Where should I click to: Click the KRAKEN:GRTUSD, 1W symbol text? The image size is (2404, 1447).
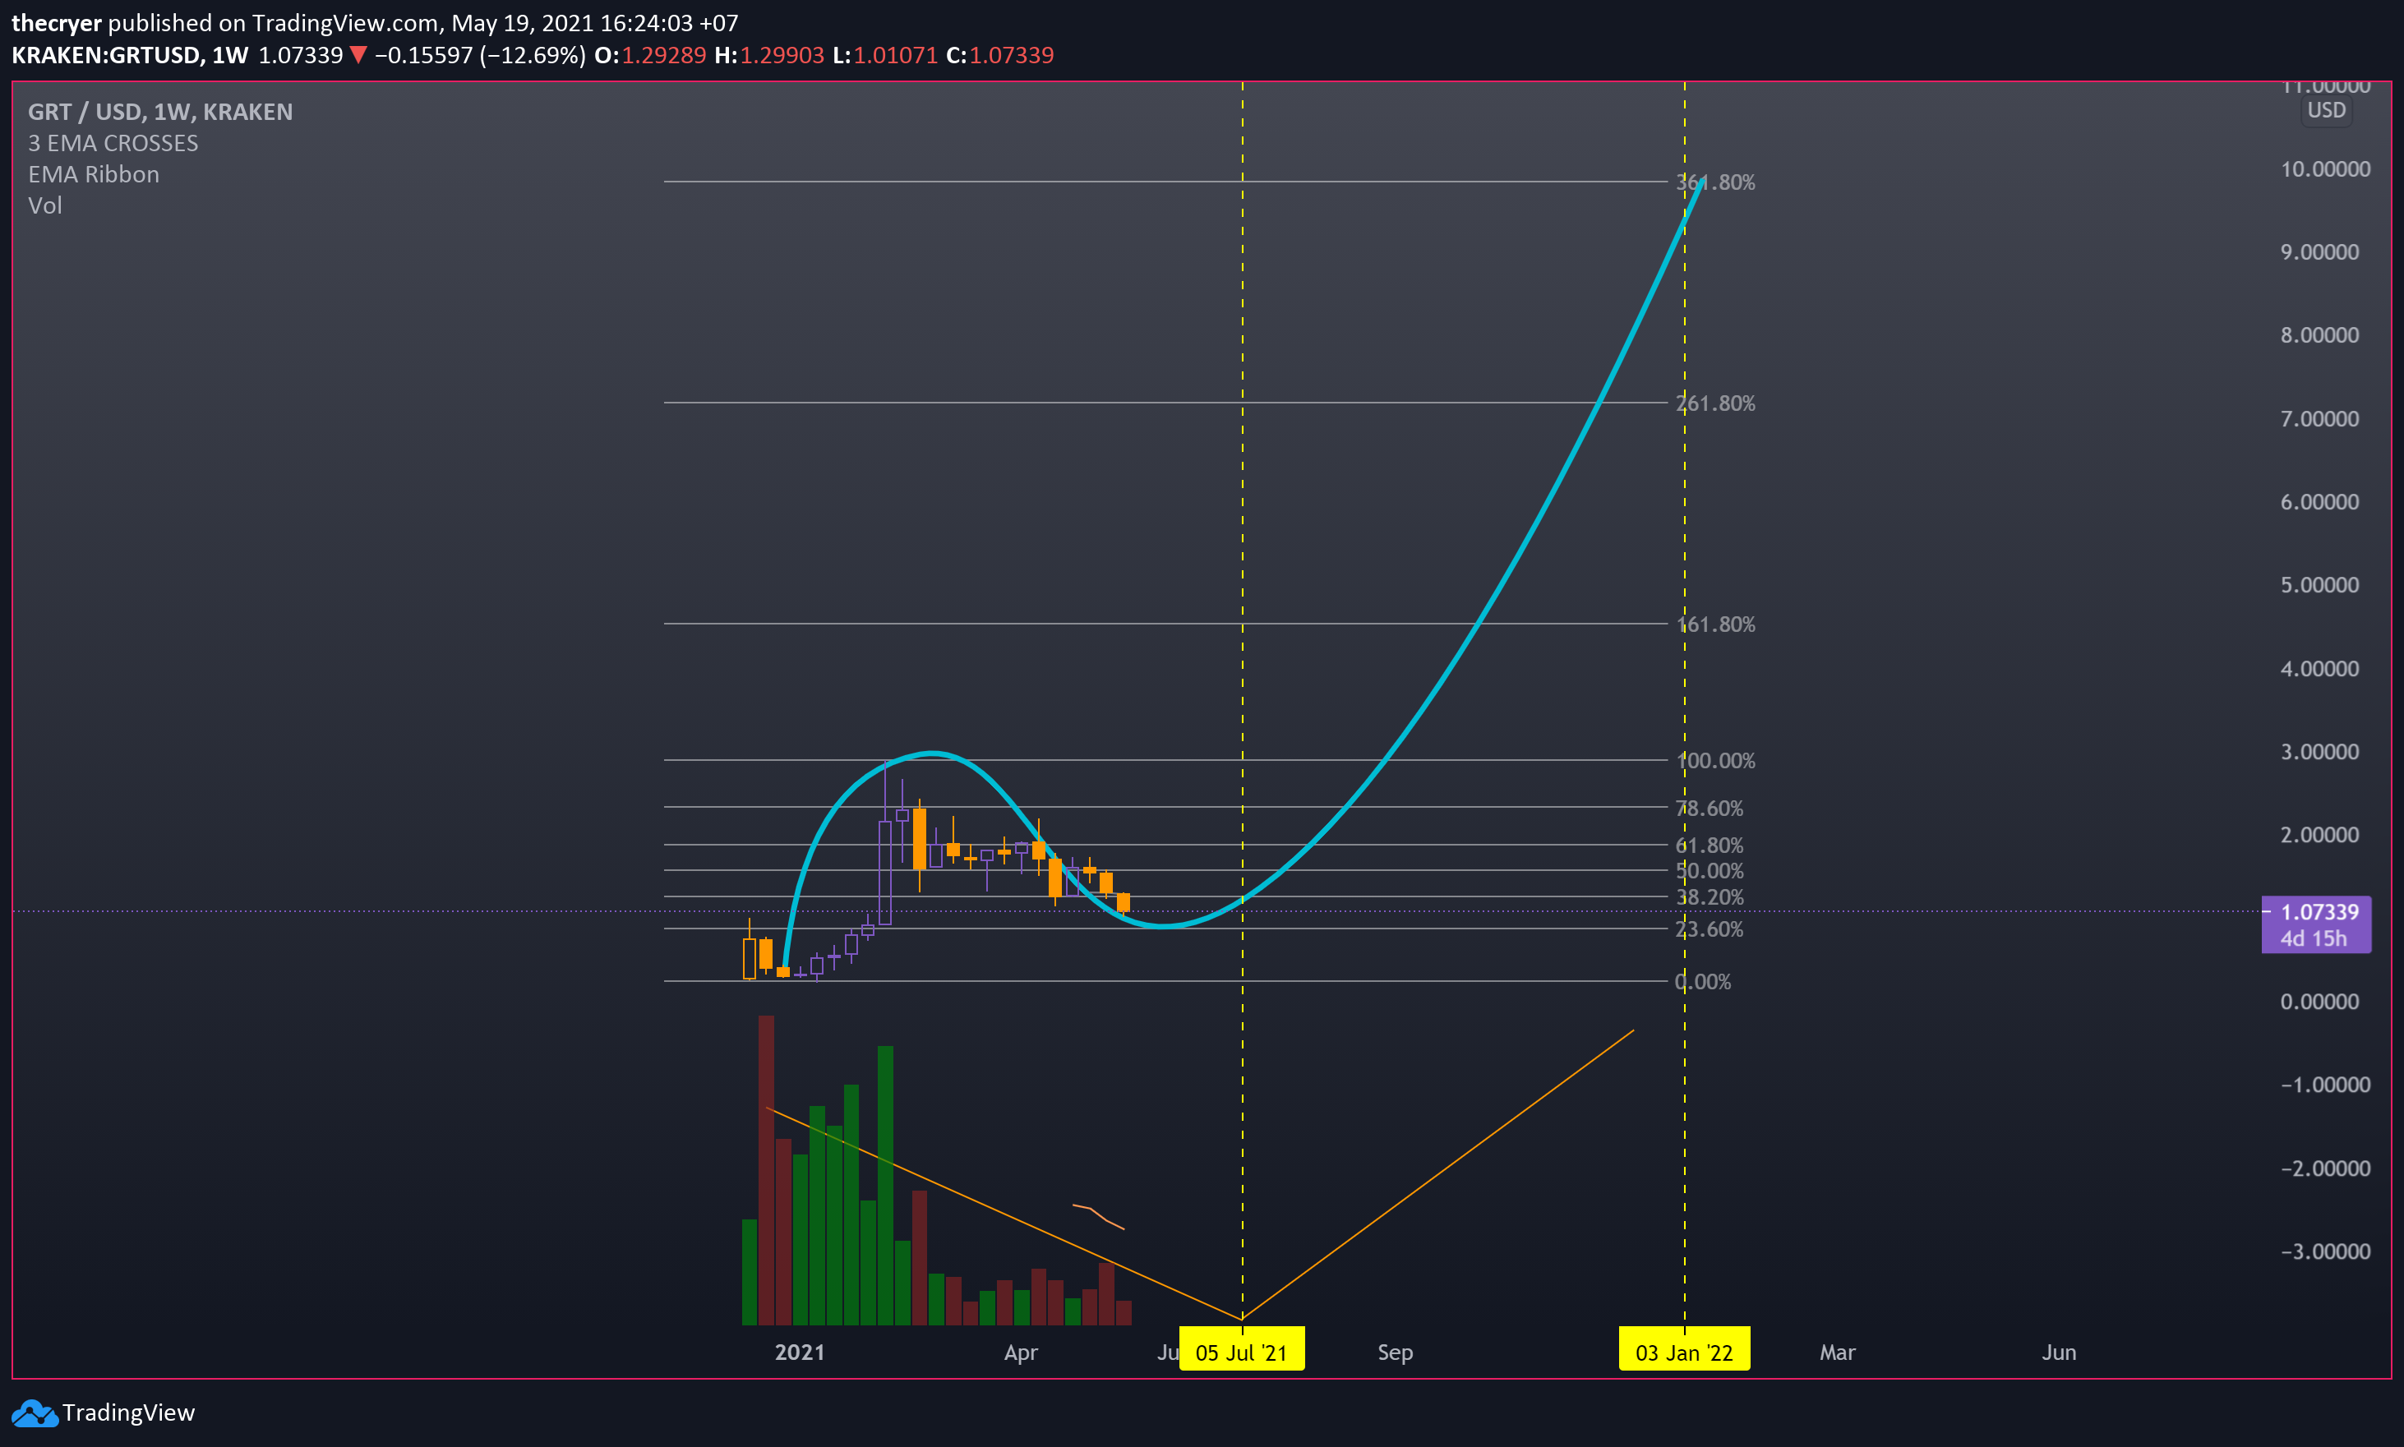click(x=130, y=54)
